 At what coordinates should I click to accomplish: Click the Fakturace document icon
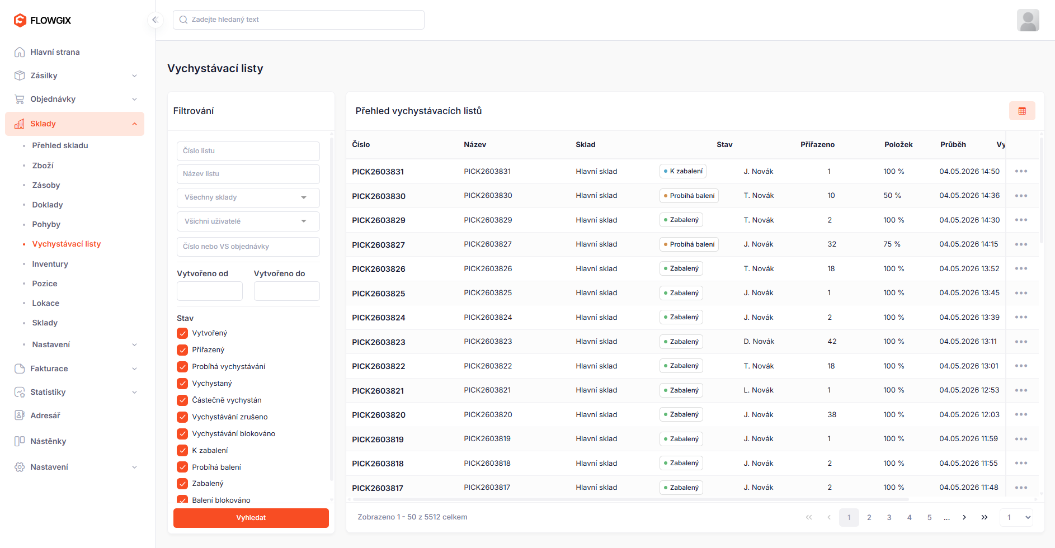pos(20,369)
